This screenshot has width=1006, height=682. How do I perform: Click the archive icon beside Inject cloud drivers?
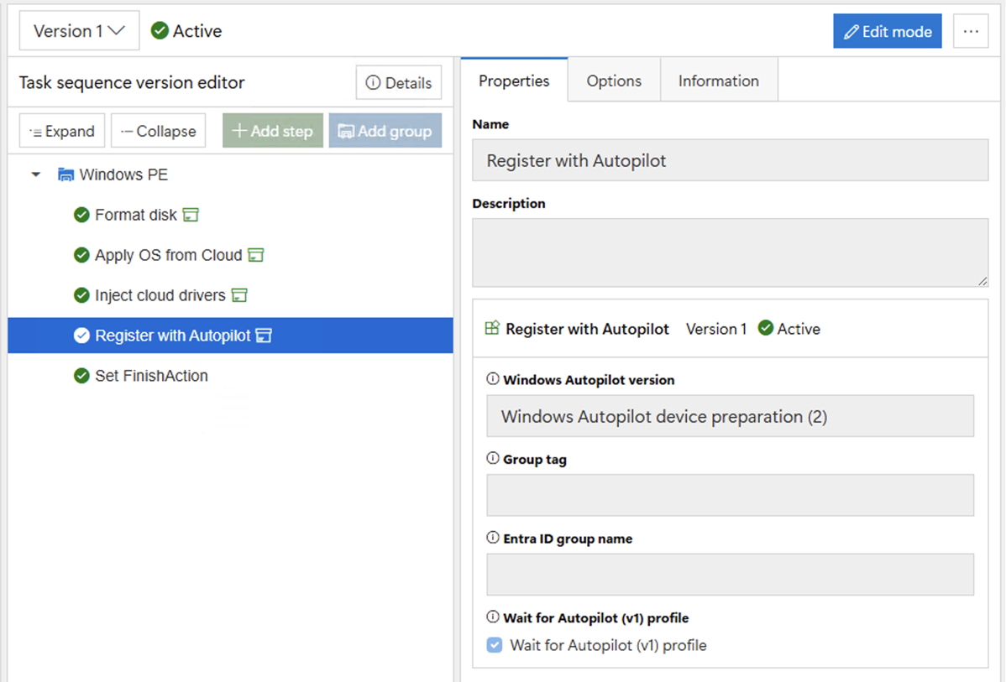tap(239, 295)
